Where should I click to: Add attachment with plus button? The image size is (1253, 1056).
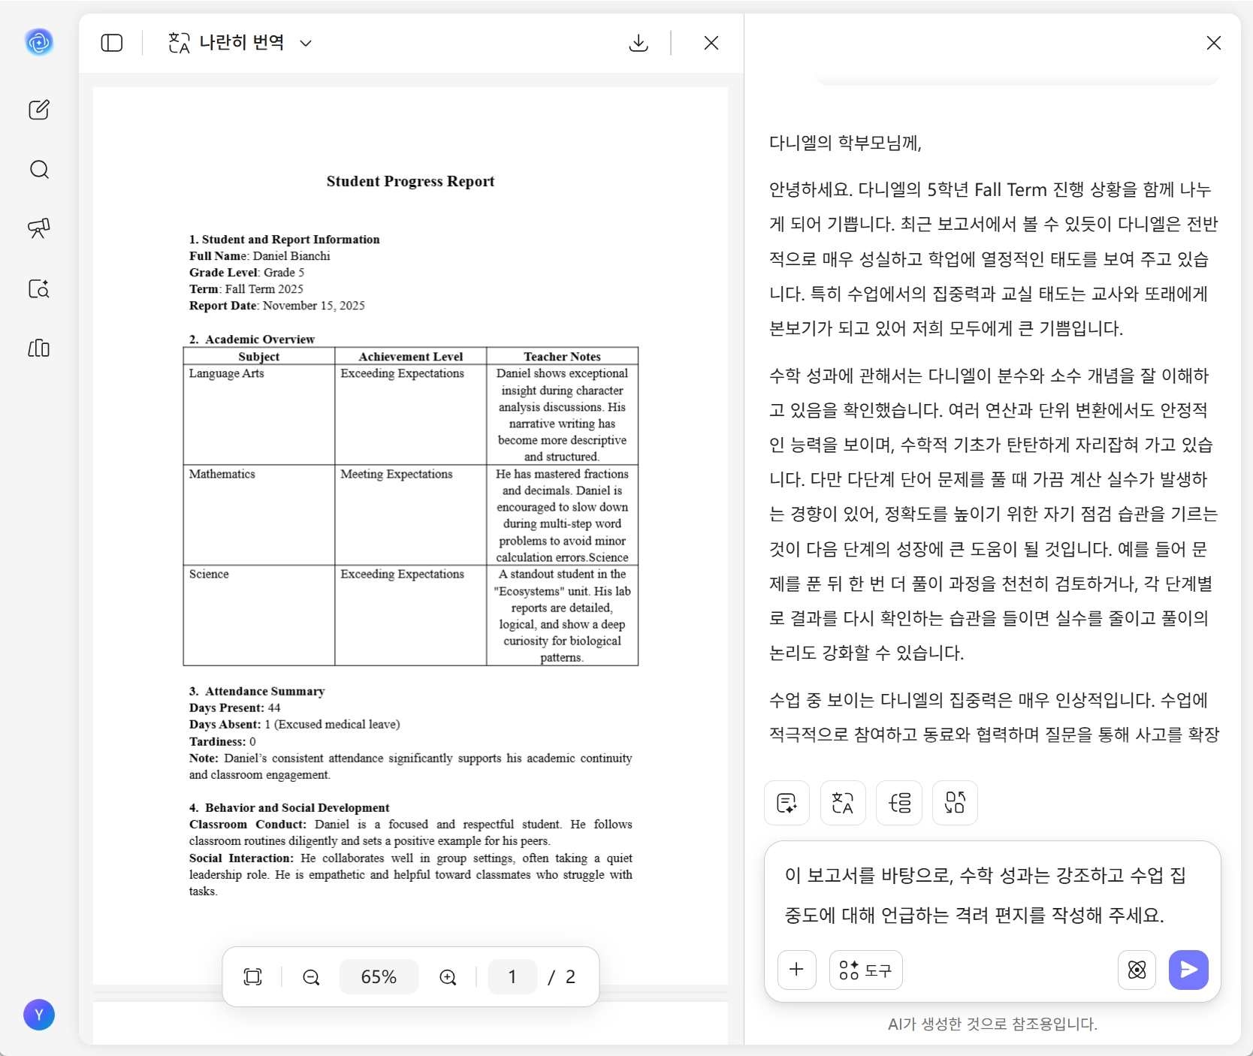[x=797, y=970]
